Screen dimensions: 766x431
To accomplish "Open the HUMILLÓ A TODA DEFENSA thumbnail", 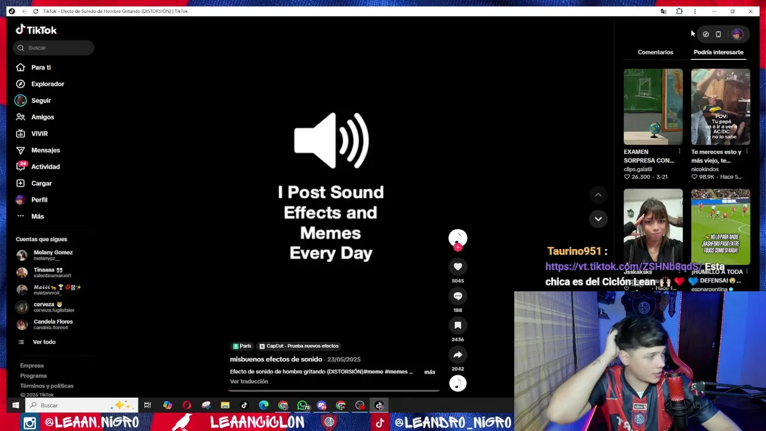I will coord(721,227).
